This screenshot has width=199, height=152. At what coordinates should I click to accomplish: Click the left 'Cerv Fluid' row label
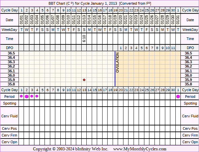pyautogui.click(x=9, y=116)
